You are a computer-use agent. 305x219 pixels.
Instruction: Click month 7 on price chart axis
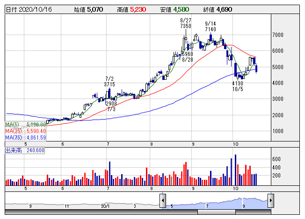tap(108, 144)
